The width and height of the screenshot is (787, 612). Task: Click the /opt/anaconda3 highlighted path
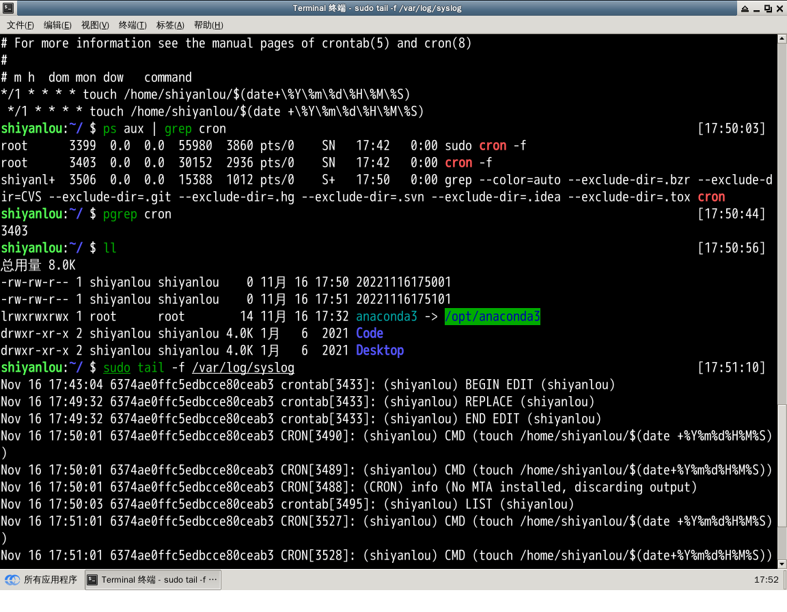click(x=493, y=316)
